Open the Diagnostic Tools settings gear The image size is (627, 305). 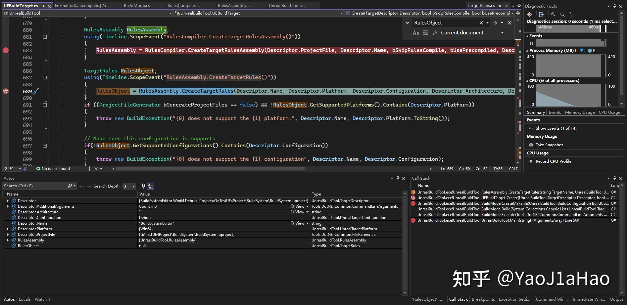530,14
